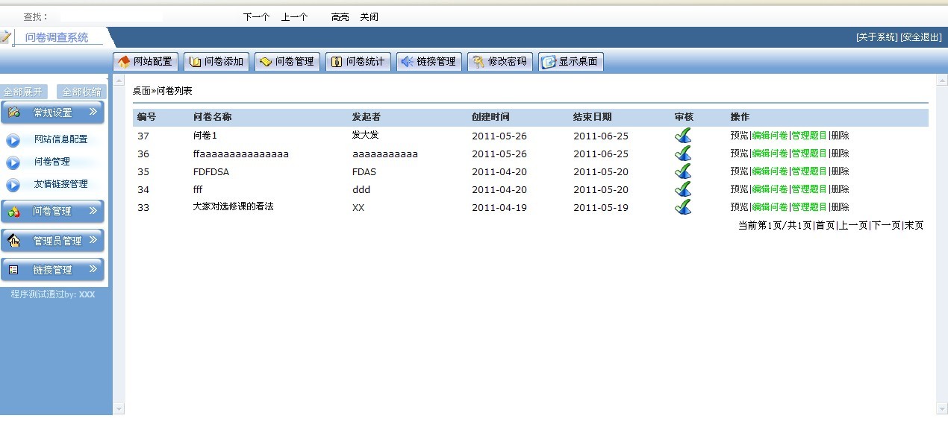
Task: Click the audit checkmark for row 36
Action: (x=682, y=153)
